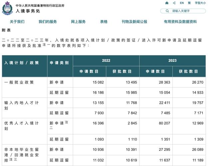208x166 pixels.
Task: Click the value 11 032
Action: click(98, 160)
